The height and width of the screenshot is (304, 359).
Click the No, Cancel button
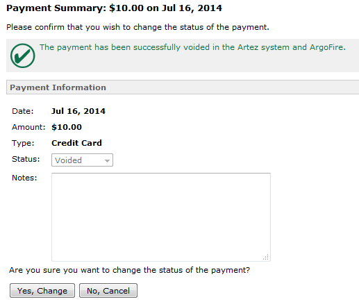tap(108, 291)
